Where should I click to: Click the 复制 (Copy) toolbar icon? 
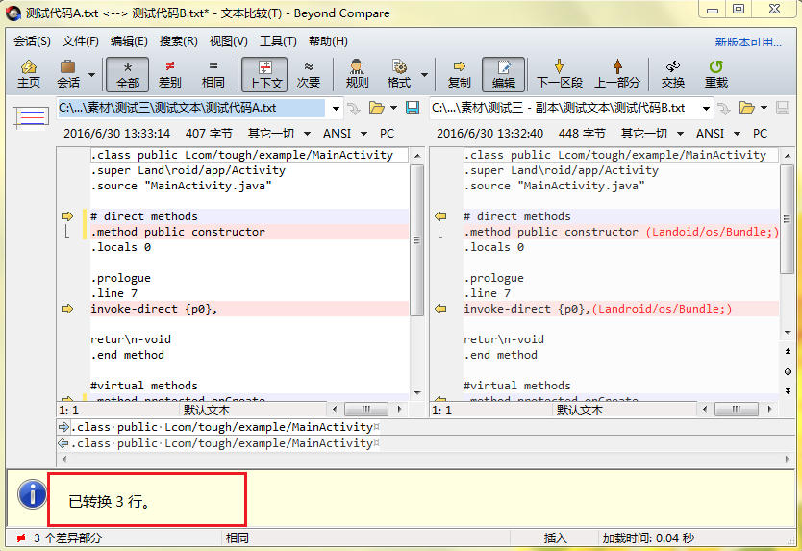(x=459, y=73)
